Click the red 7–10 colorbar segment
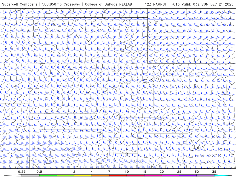The width and height of the screenshot is (236, 177). tap(118, 176)
